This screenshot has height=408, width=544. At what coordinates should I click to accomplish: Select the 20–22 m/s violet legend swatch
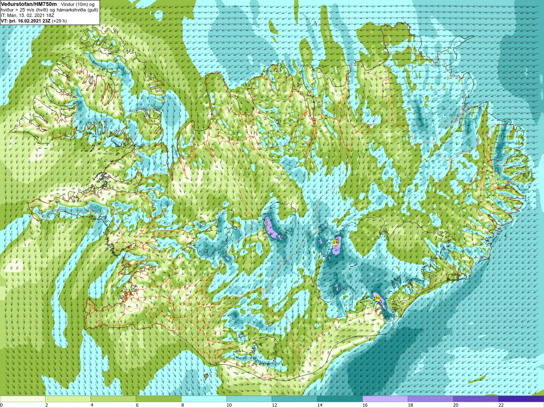[476, 399]
